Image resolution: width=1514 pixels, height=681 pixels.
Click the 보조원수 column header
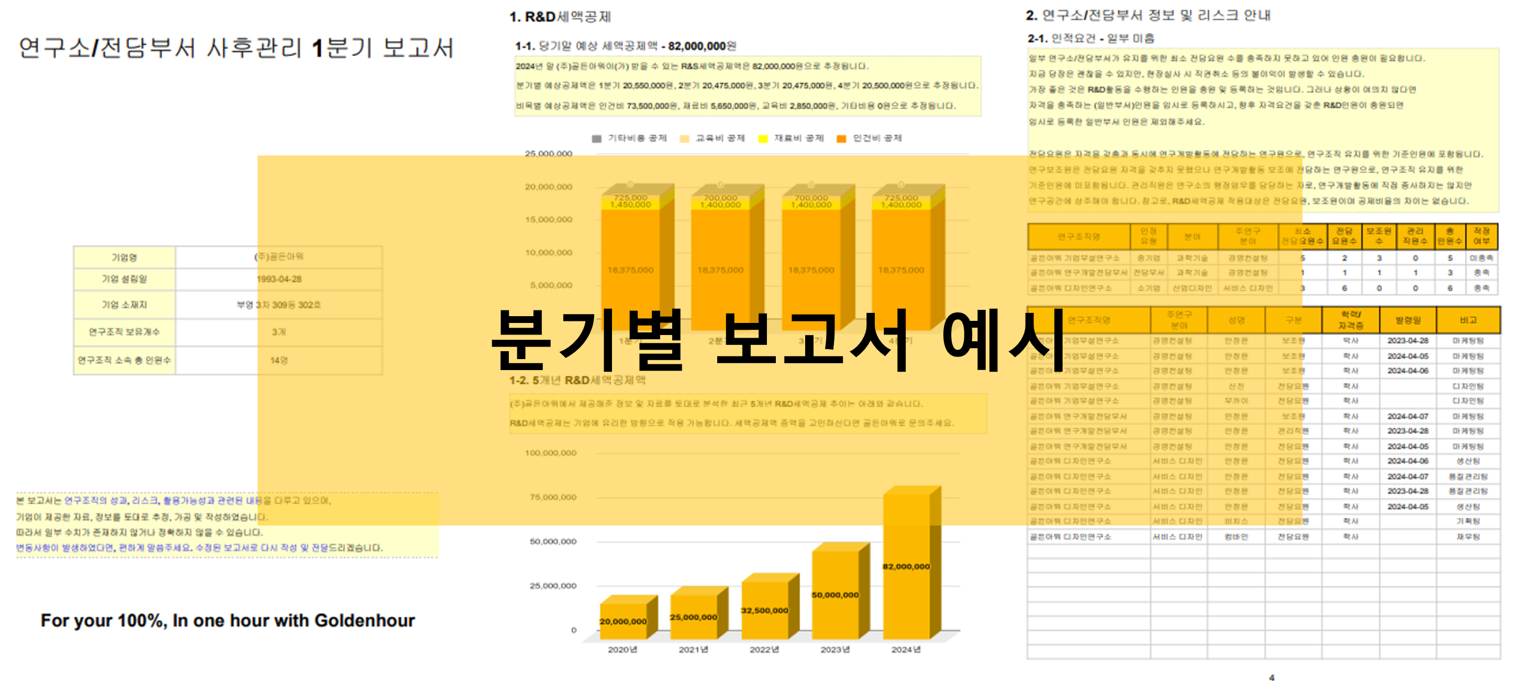1378,236
